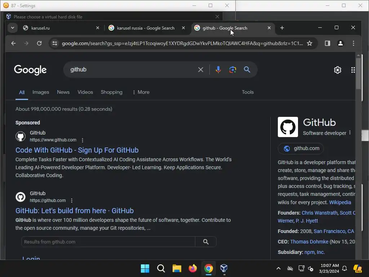Open Chris Wanstrath founder link
Screen dimensions: 369x277
coord(320,213)
